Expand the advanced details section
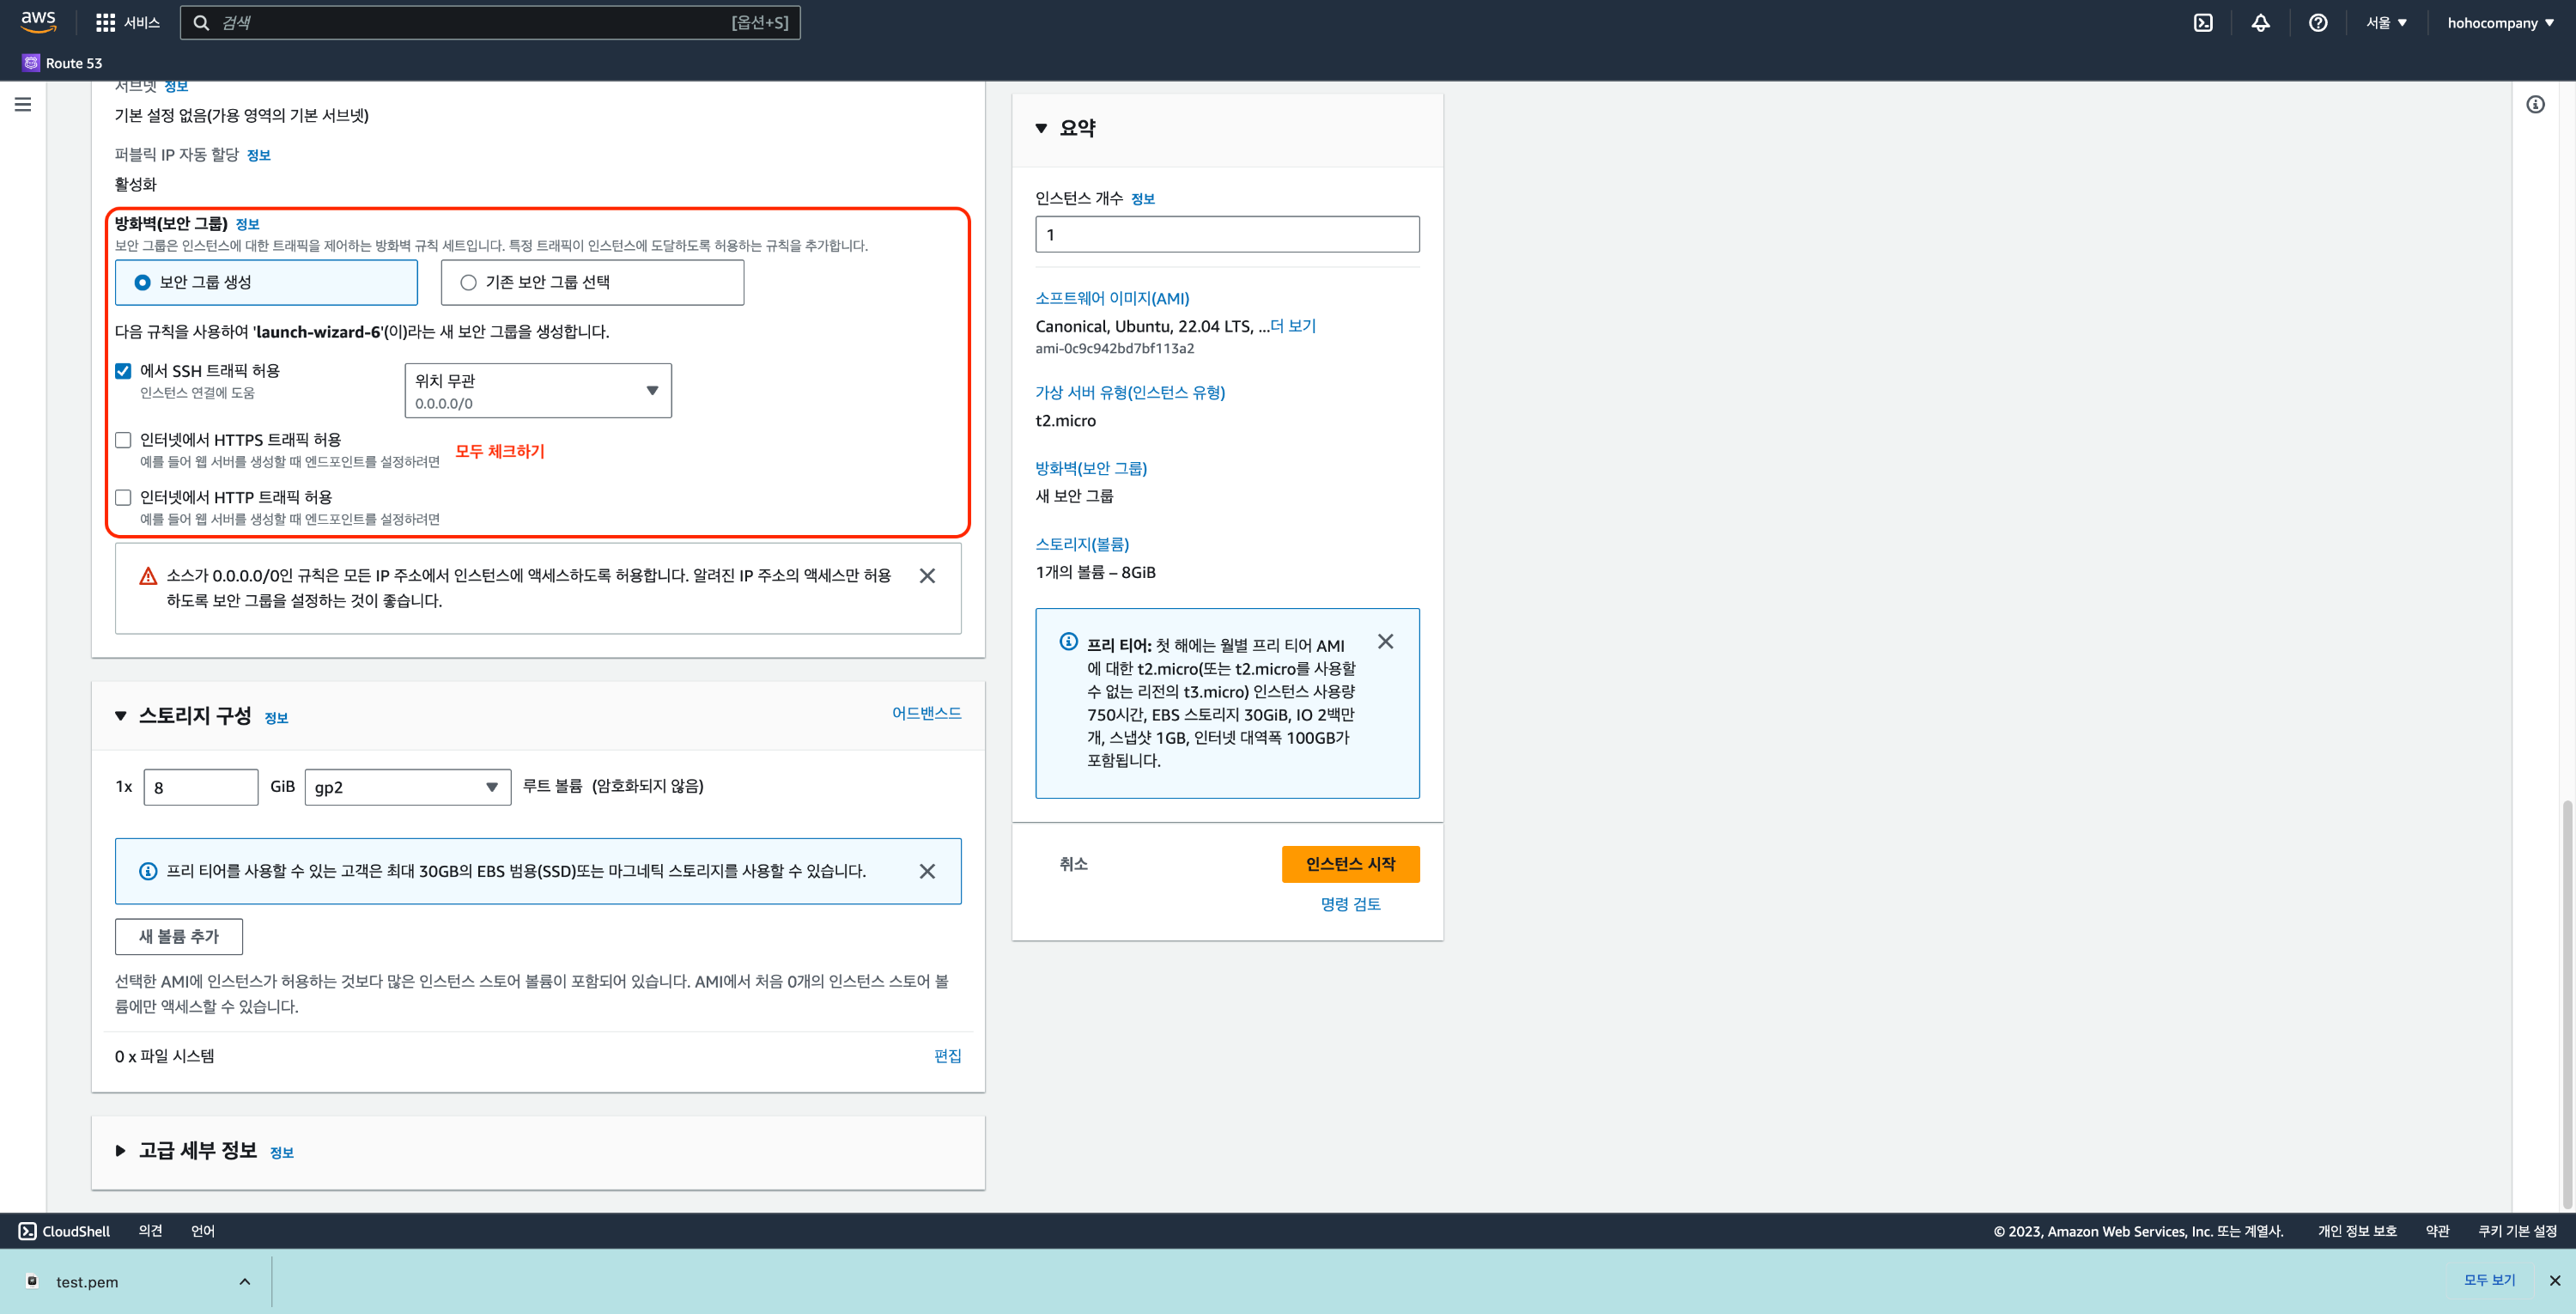The height and width of the screenshot is (1314, 2576). point(121,1151)
